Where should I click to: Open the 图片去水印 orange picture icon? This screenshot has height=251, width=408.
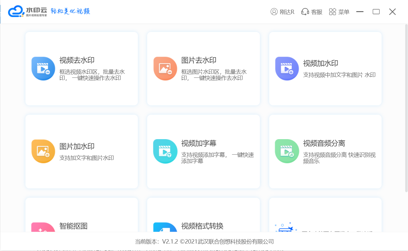click(165, 68)
